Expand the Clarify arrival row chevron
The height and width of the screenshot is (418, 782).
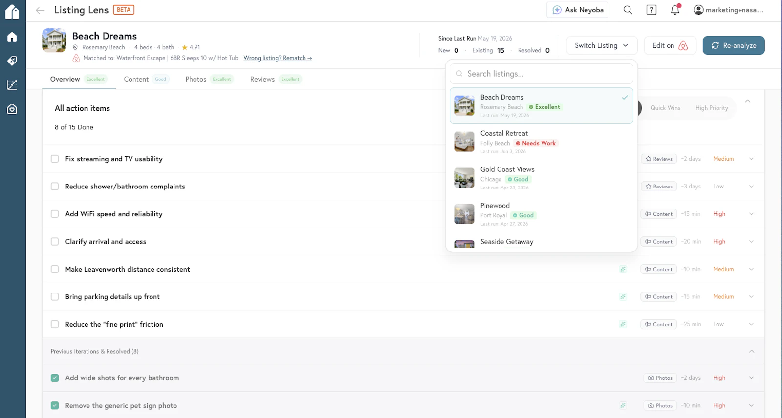[x=751, y=242]
